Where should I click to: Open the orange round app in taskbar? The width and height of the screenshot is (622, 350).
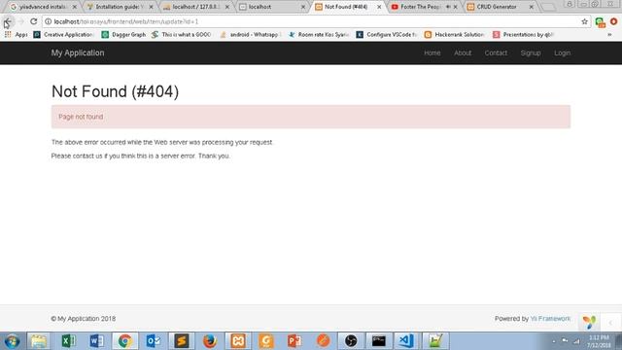pyautogui.click(x=323, y=341)
